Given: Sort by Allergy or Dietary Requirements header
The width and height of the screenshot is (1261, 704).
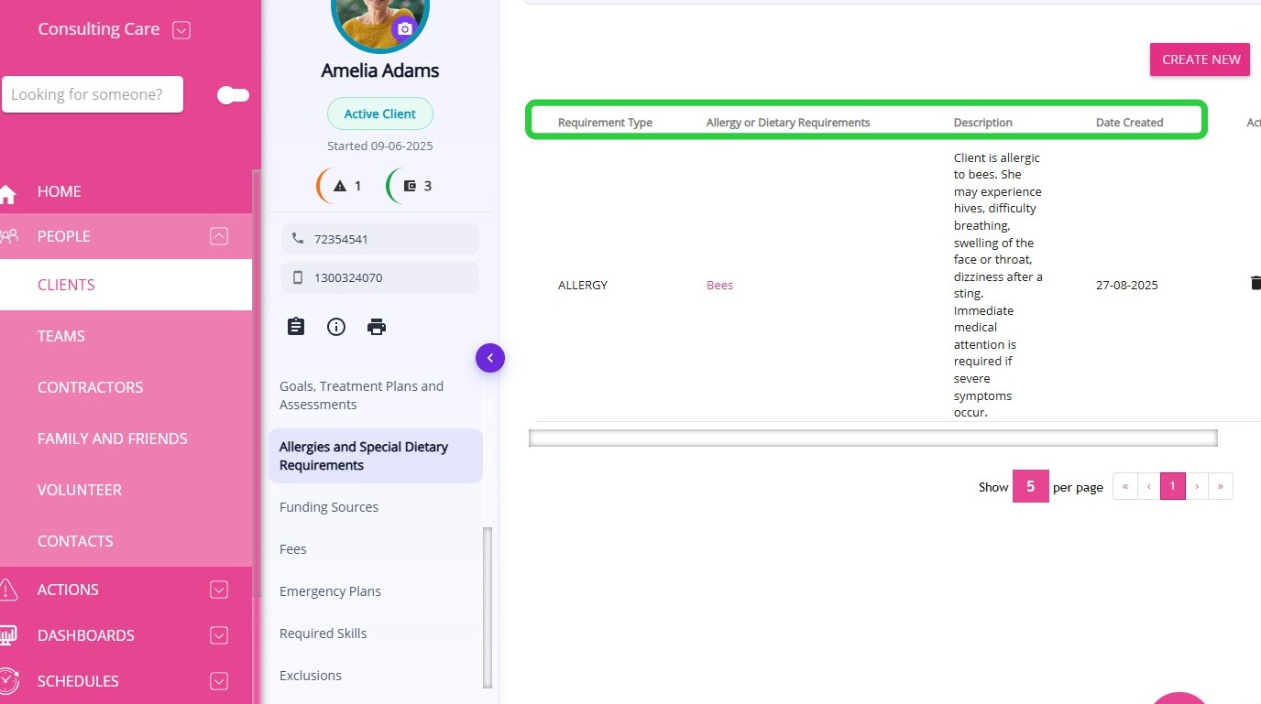Looking at the screenshot, I should point(788,123).
